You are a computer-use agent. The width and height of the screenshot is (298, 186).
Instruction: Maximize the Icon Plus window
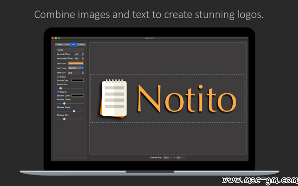[x=59, y=38]
